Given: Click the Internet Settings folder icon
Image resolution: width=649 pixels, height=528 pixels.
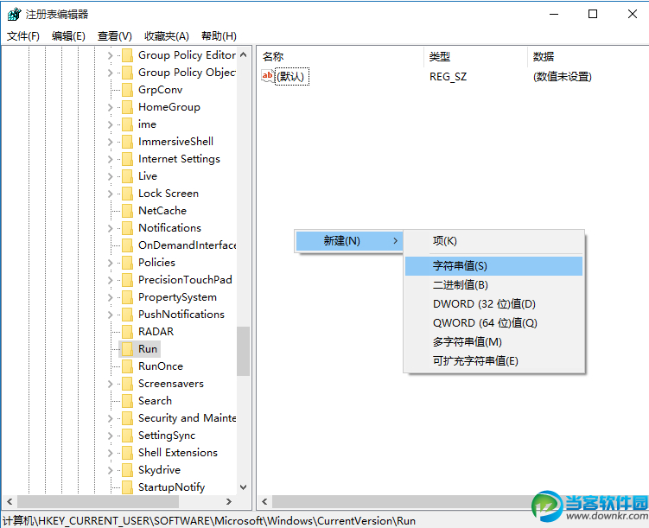Looking at the screenshot, I should pos(128,159).
